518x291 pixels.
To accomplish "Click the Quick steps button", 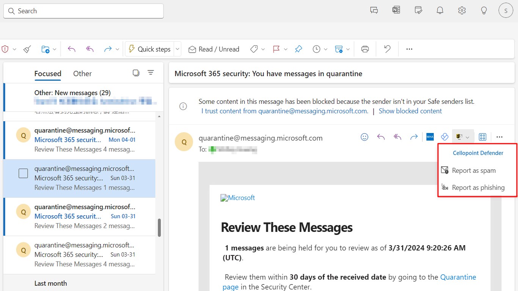I will pos(149,49).
